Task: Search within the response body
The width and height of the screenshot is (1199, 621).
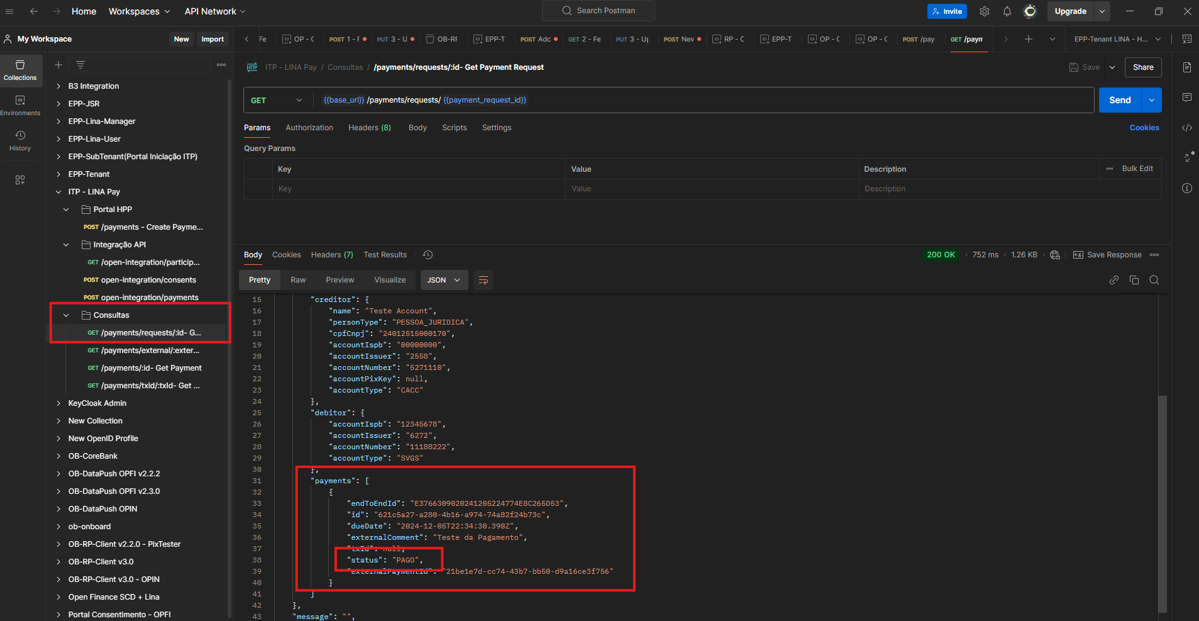Action: coord(1154,280)
